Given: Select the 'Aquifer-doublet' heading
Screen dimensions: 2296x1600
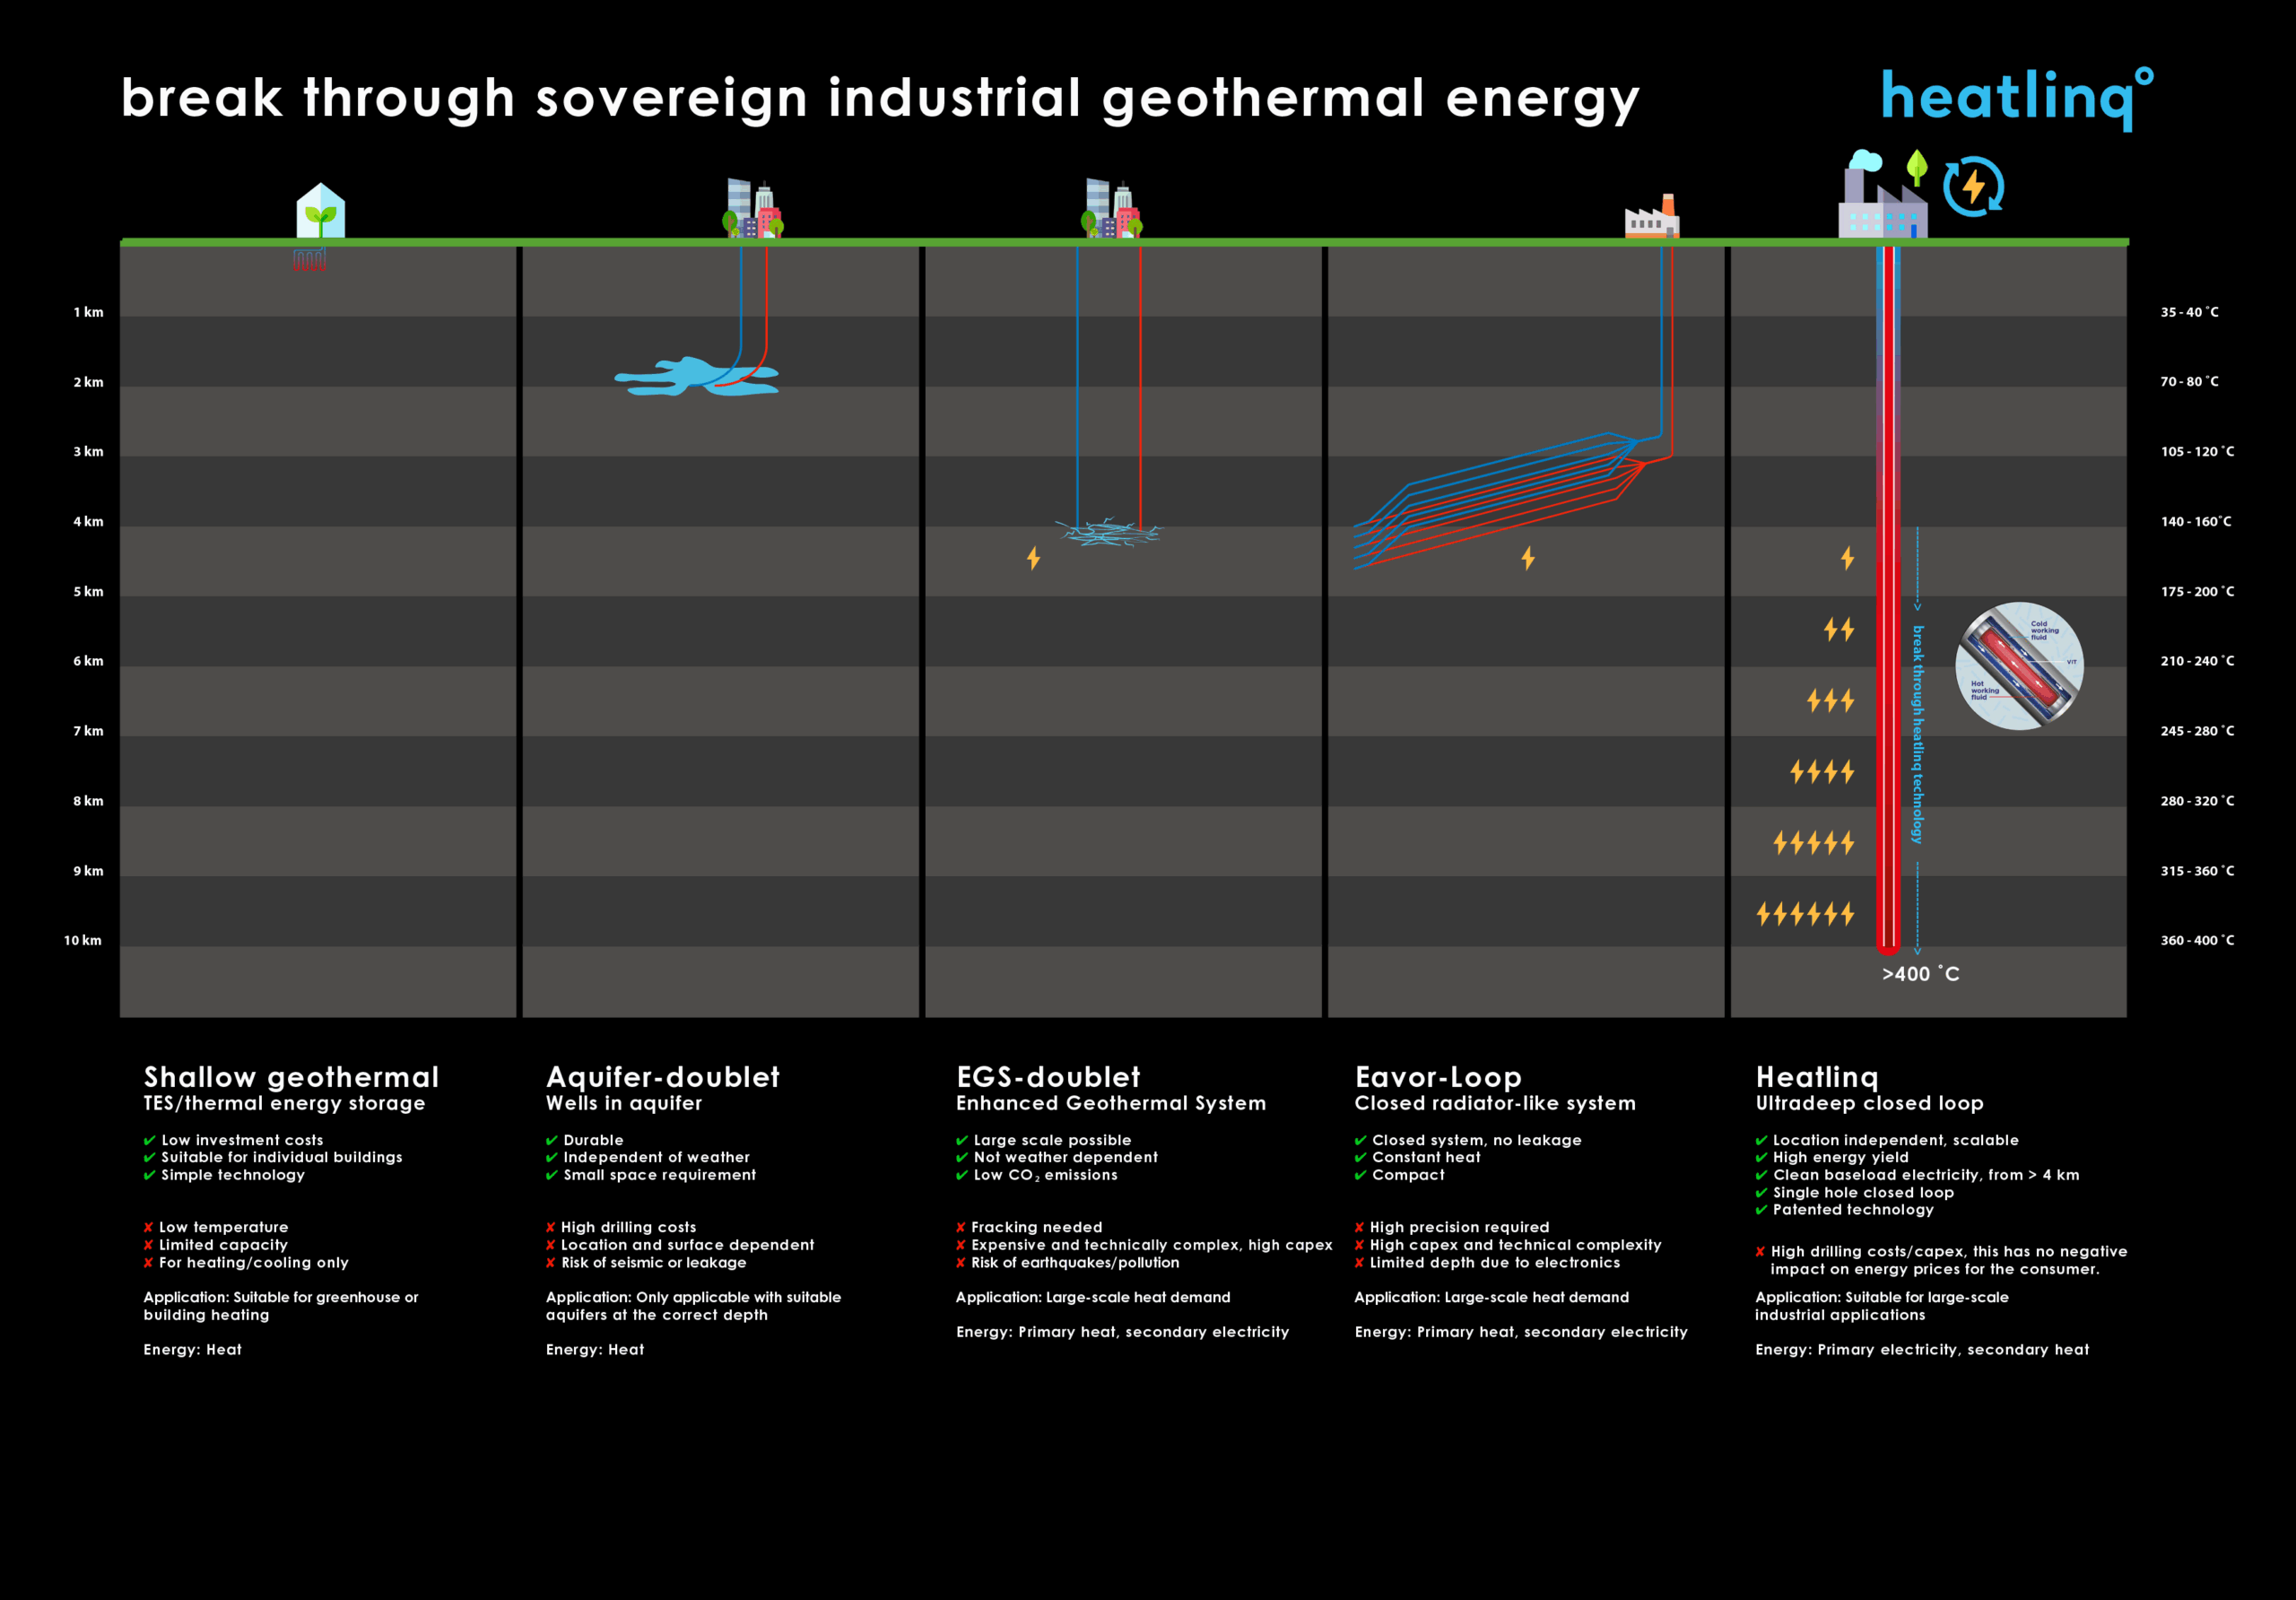Looking at the screenshot, I should 662,1077.
